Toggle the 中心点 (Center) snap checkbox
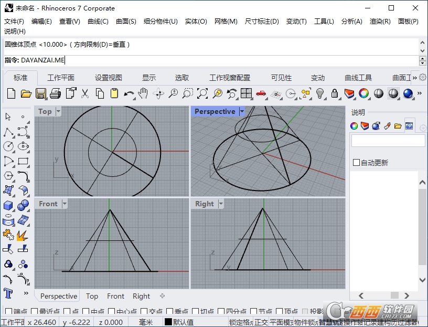Screen dimensions: 428x327 tap(111, 311)
